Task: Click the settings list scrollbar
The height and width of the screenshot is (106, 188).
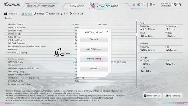Action: coord(136,54)
